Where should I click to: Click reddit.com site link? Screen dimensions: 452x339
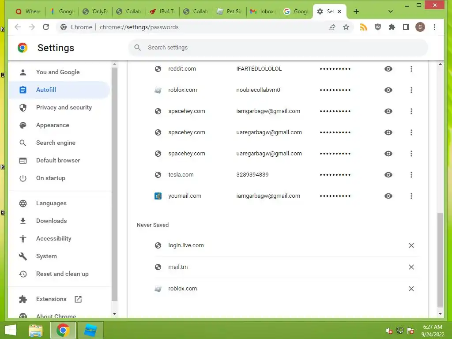click(182, 69)
